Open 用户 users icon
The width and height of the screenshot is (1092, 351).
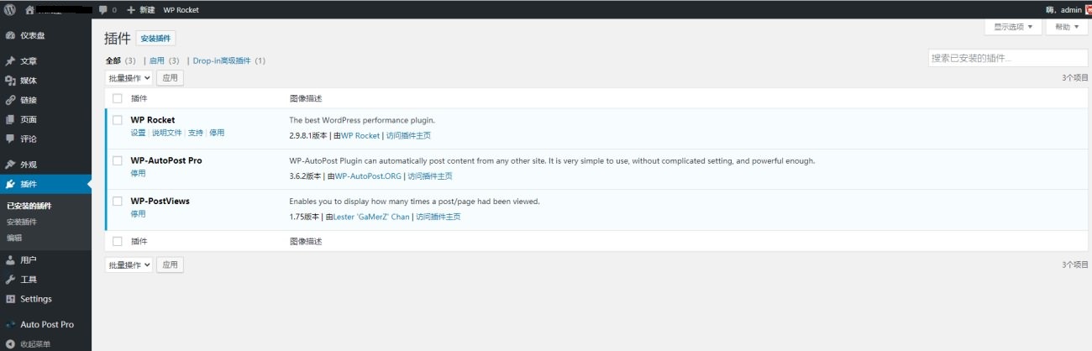click(x=10, y=260)
